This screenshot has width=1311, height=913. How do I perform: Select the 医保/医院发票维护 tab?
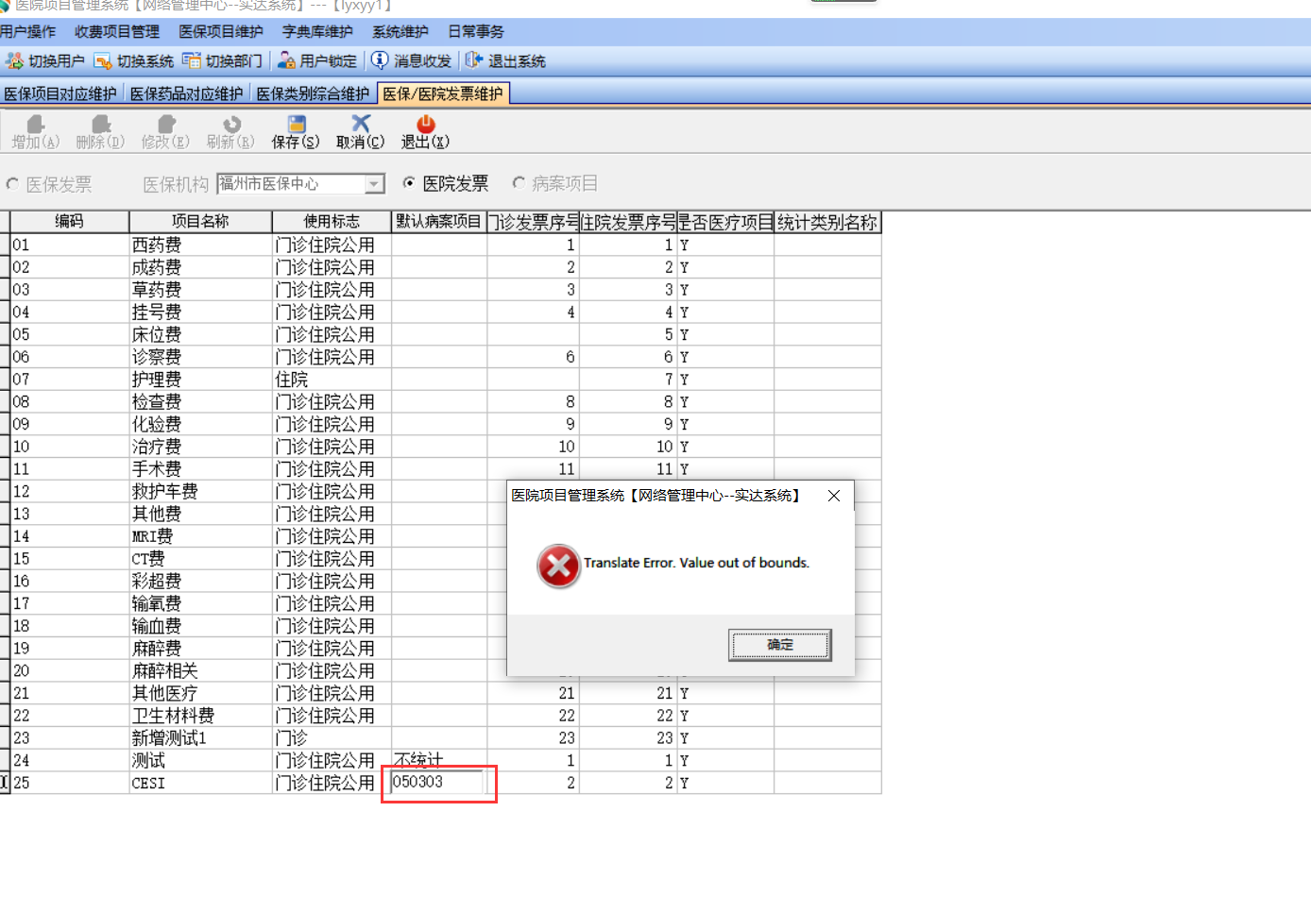[x=443, y=93]
